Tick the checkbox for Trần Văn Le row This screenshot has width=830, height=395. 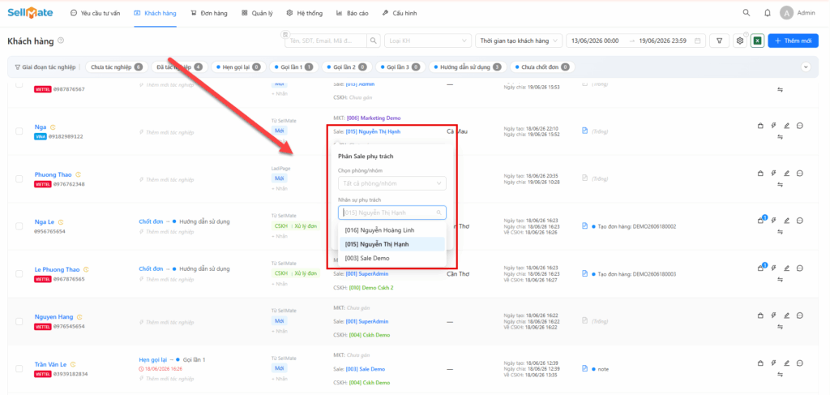pos(19,368)
